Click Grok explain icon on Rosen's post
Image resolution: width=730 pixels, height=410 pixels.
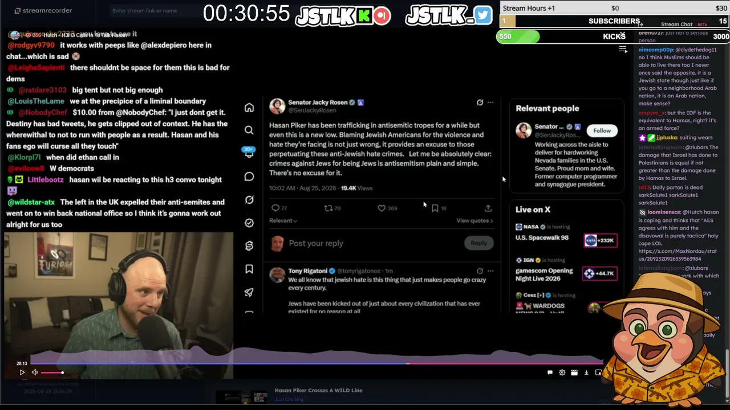pos(480,102)
